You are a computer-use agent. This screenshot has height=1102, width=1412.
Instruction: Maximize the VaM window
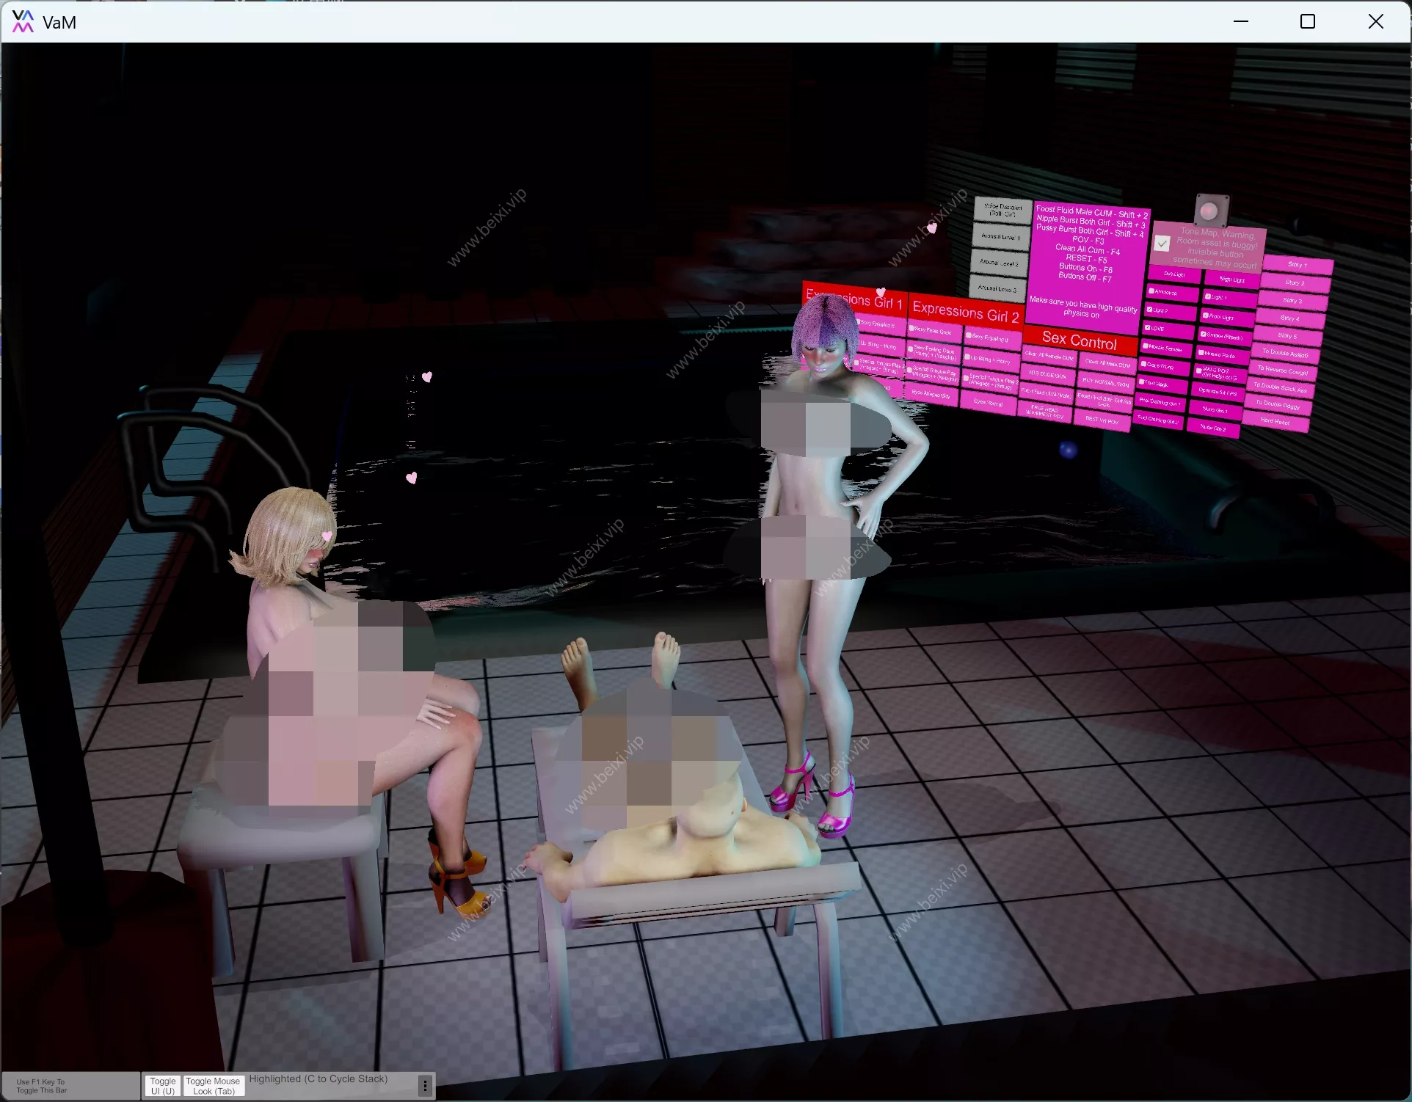click(x=1307, y=21)
